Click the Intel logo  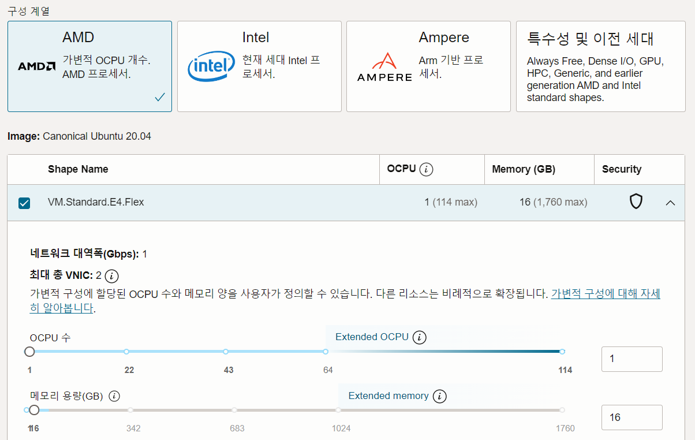click(x=211, y=68)
